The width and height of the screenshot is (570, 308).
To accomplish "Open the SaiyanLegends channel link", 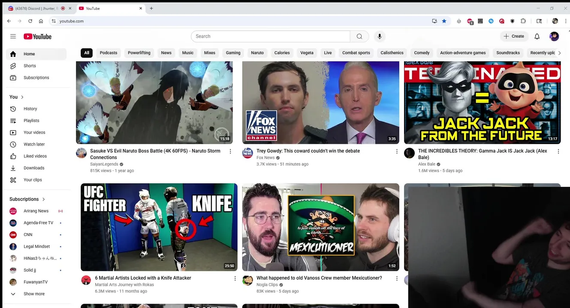I will 104,164.
